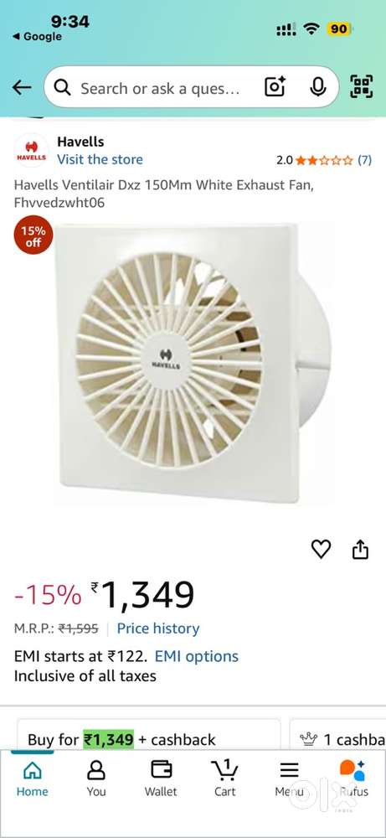The image size is (386, 838).
Task: Click Visit the store link
Action: [100, 159]
